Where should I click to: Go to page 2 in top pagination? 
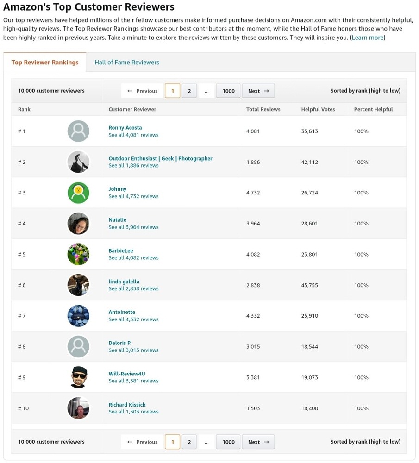click(x=189, y=91)
